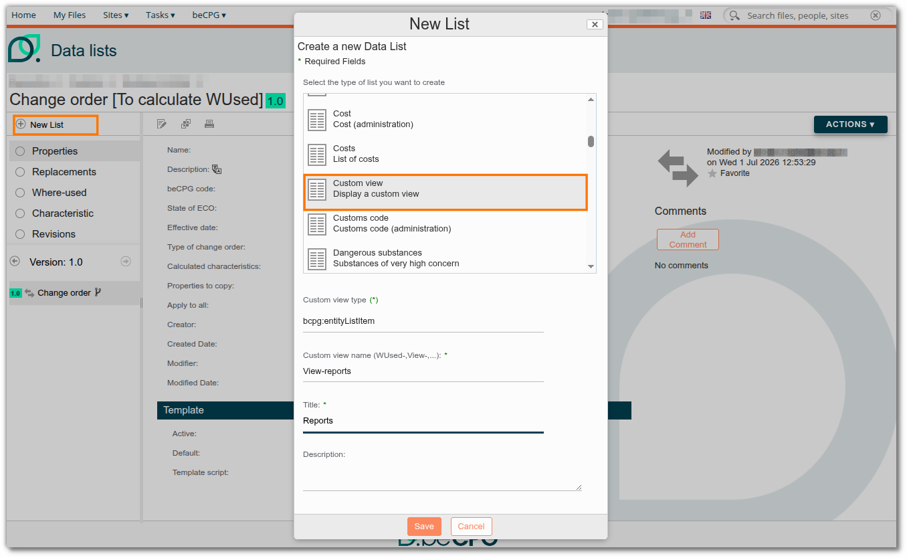This screenshot has width=907, height=558.
Task: Click the Add Comment button
Action: 688,240
